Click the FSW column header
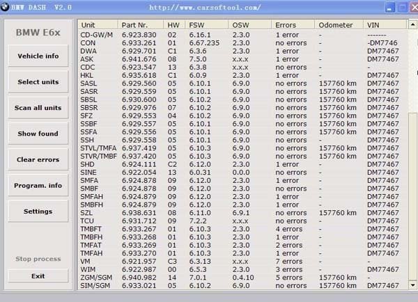The width and height of the screenshot is (418, 302). pyautogui.click(x=207, y=25)
